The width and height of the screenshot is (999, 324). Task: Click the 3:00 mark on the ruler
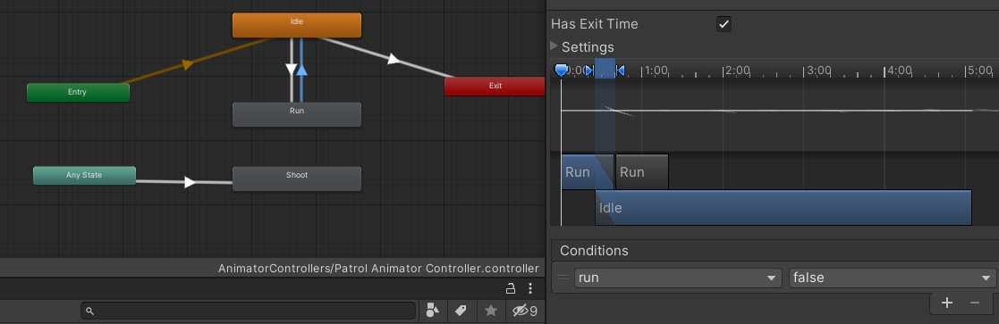(818, 70)
